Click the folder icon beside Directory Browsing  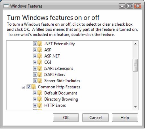click(40, 99)
